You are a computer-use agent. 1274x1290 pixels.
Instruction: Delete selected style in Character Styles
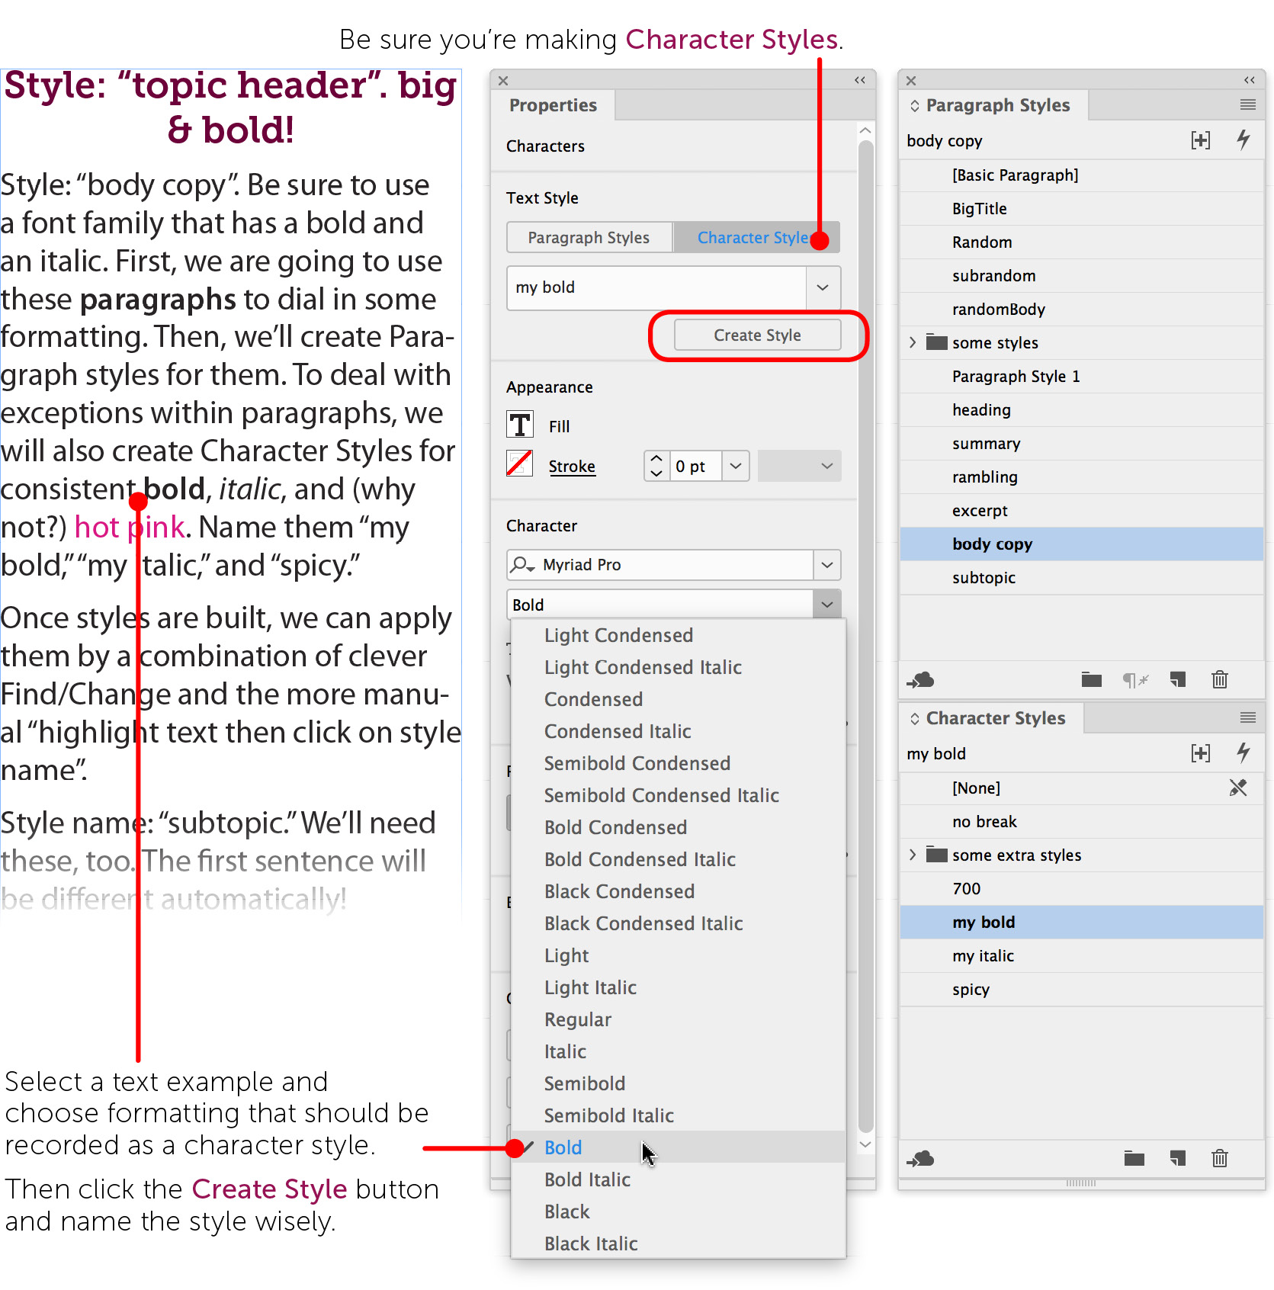coord(1220,1159)
